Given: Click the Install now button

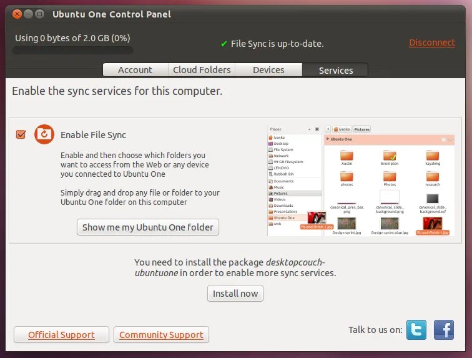Looking at the screenshot, I should point(235,294).
